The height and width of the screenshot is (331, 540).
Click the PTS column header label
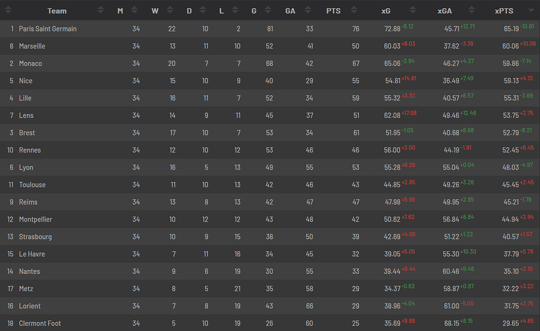(333, 11)
